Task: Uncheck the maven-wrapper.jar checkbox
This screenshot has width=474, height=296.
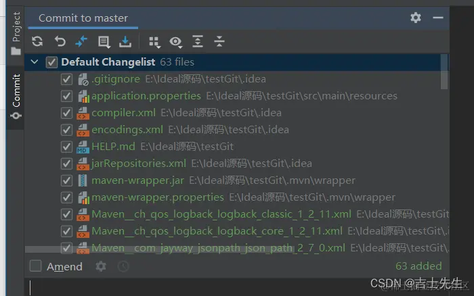Action: point(66,180)
